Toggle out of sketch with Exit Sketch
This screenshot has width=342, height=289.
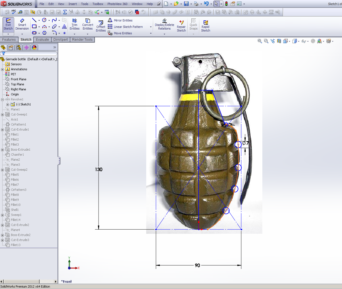point(8,25)
